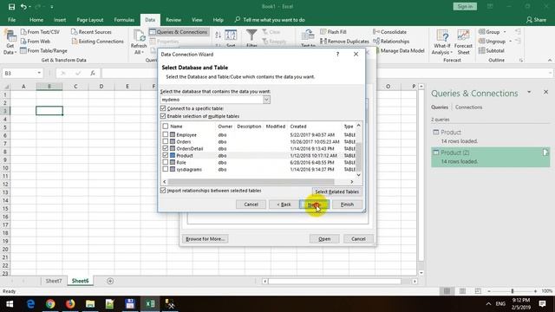Click Flash Fill icon

(x=323, y=32)
